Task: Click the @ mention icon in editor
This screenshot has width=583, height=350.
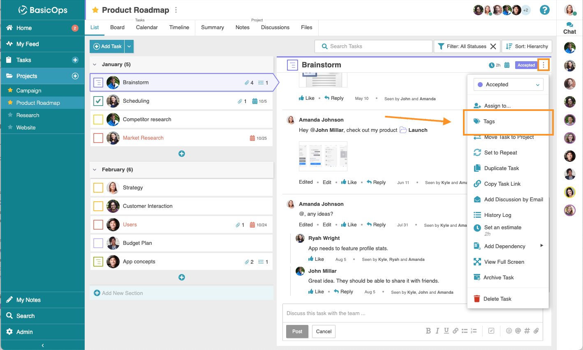Action: click(x=518, y=331)
